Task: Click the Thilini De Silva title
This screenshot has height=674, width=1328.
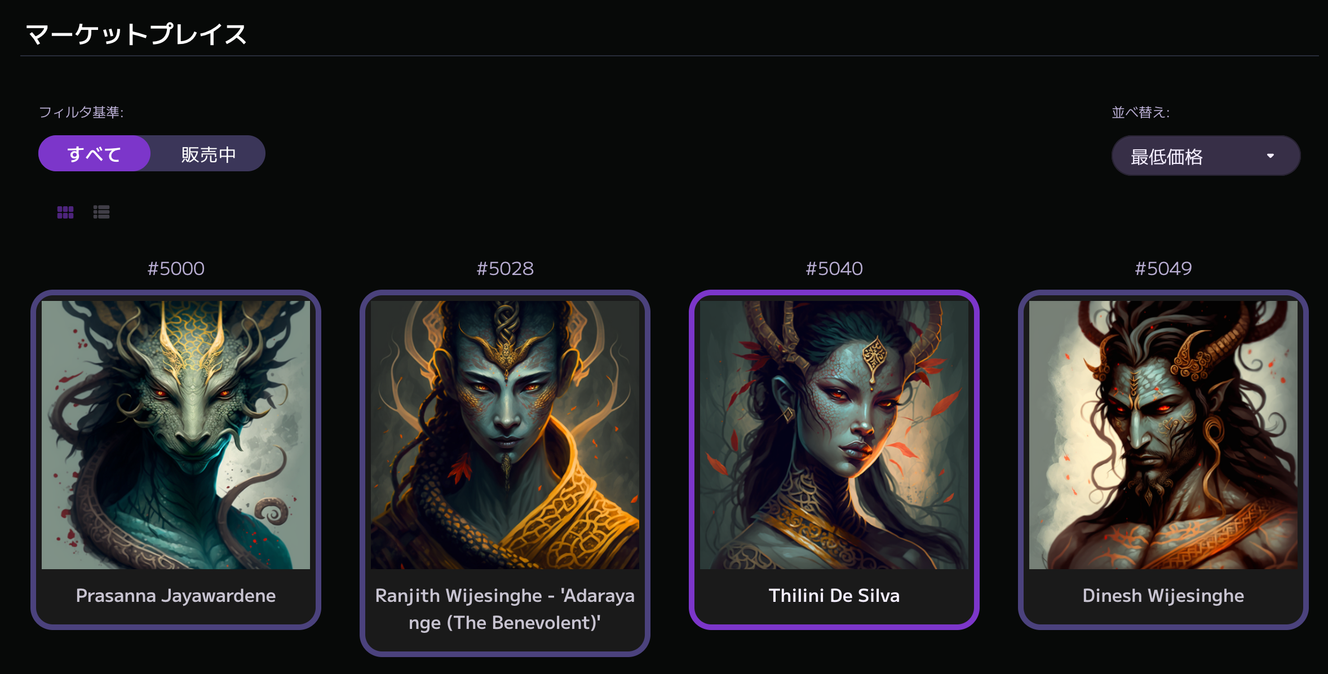Action: (x=834, y=596)
